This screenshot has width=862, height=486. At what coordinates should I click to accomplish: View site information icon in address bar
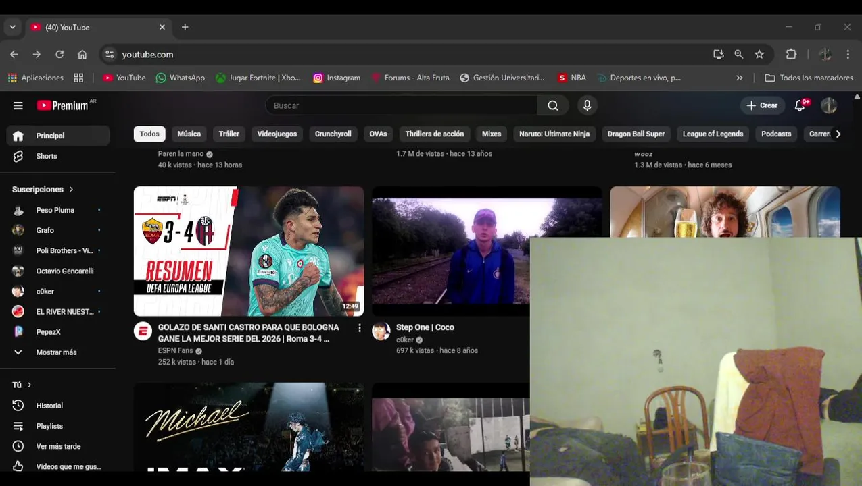pyautogui.click(x=110, y=55)
